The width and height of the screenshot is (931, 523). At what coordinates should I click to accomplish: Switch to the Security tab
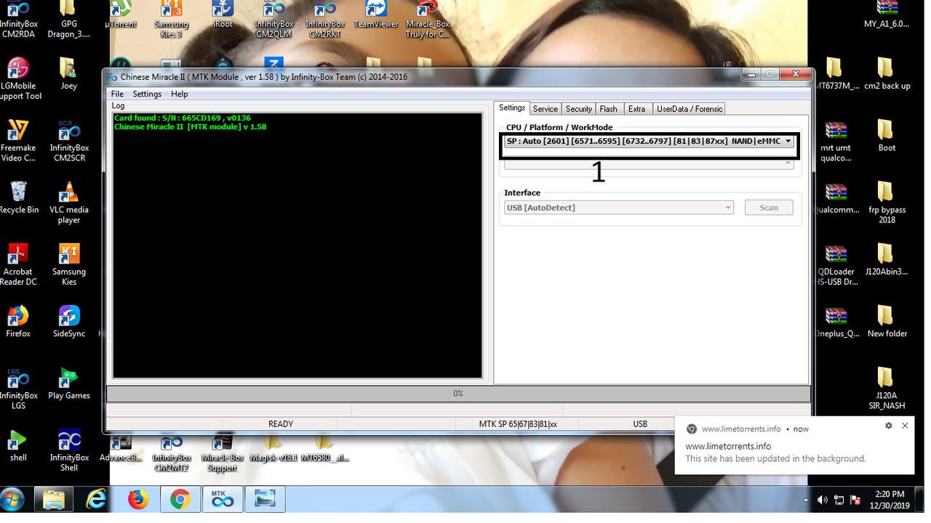pyautogui.click(x=579, y=109)
